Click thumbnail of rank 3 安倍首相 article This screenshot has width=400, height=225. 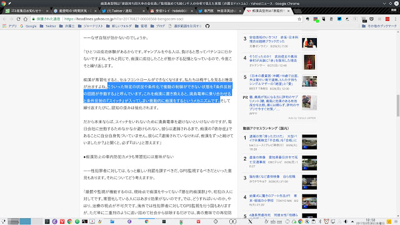pos(309,43)
